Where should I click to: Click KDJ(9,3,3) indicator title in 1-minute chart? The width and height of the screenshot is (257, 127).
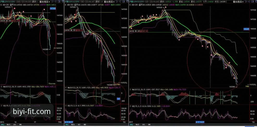(x=136, y=106)
